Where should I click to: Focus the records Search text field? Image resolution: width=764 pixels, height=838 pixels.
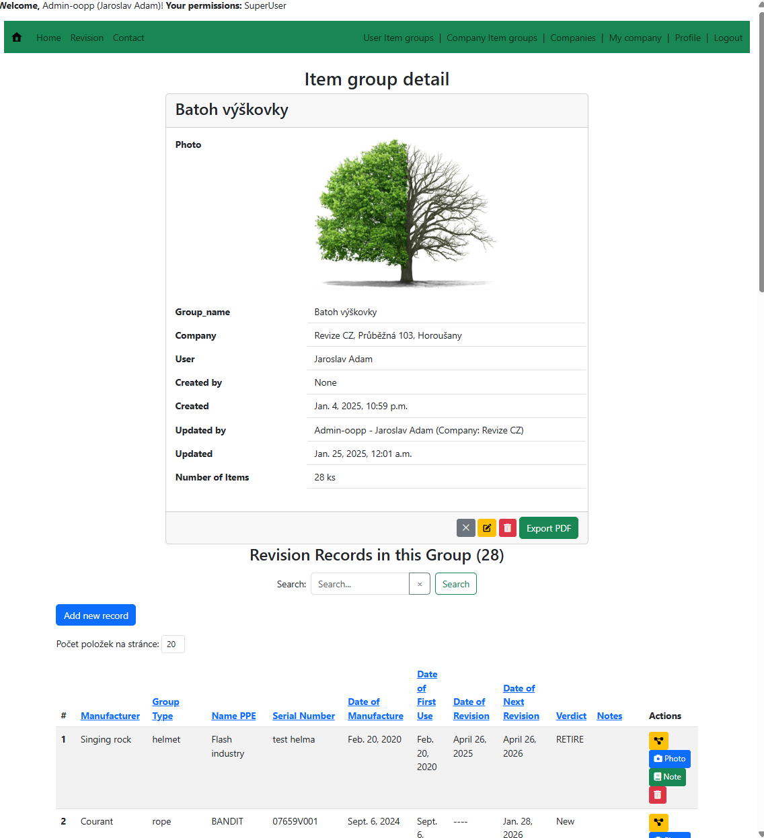click(x=360, y=584)
